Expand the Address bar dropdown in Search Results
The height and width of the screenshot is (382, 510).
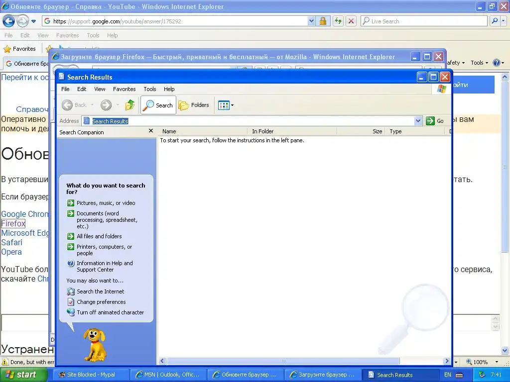pyautogui.click(x=418, y=121)
